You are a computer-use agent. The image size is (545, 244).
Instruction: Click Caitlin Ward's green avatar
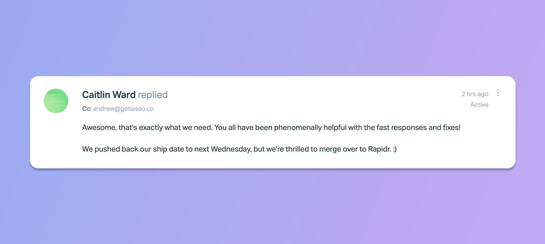pos(56,101)
